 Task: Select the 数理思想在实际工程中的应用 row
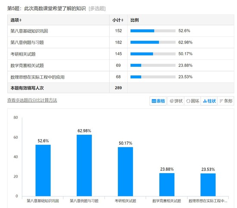pos(121,77)
